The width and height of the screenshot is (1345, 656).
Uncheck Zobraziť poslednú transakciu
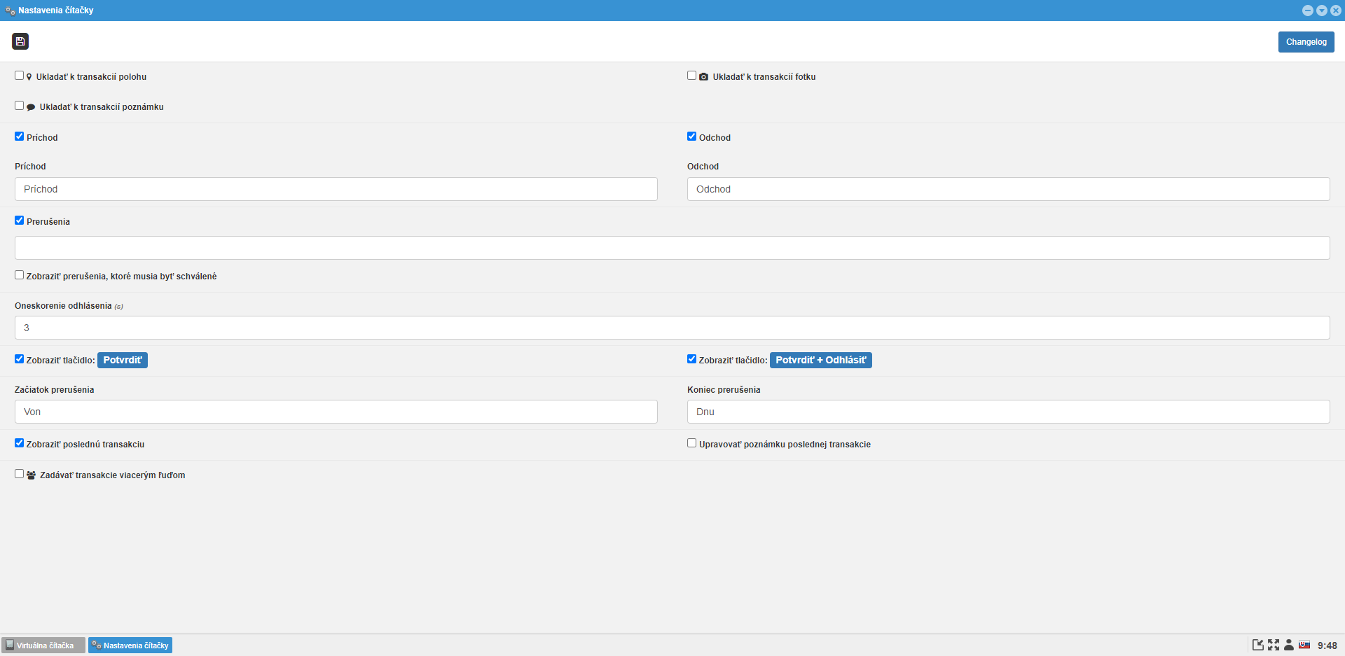point(19,443)
